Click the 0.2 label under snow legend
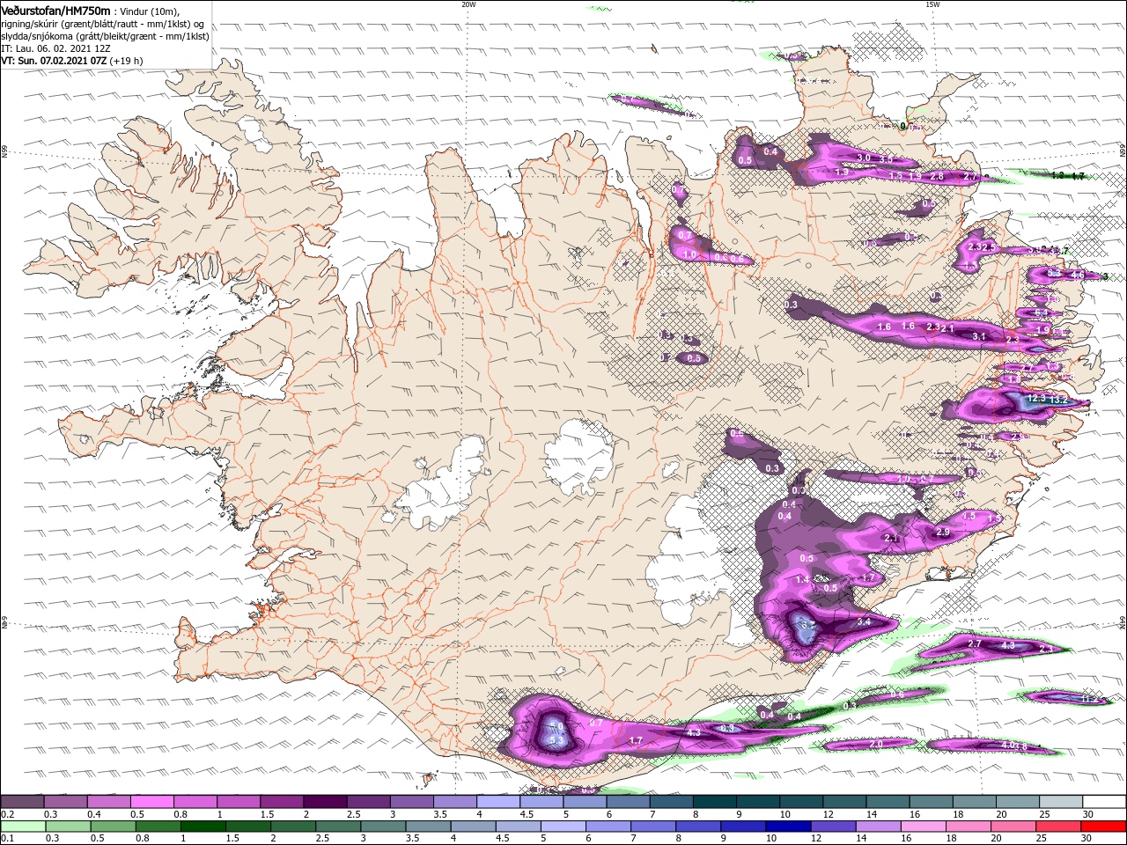This screenshot has width=1127, height=845. pyautogui.click(x=6, y=814)
